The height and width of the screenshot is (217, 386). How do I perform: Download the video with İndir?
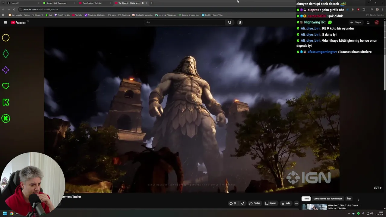[x=286, y=203]
